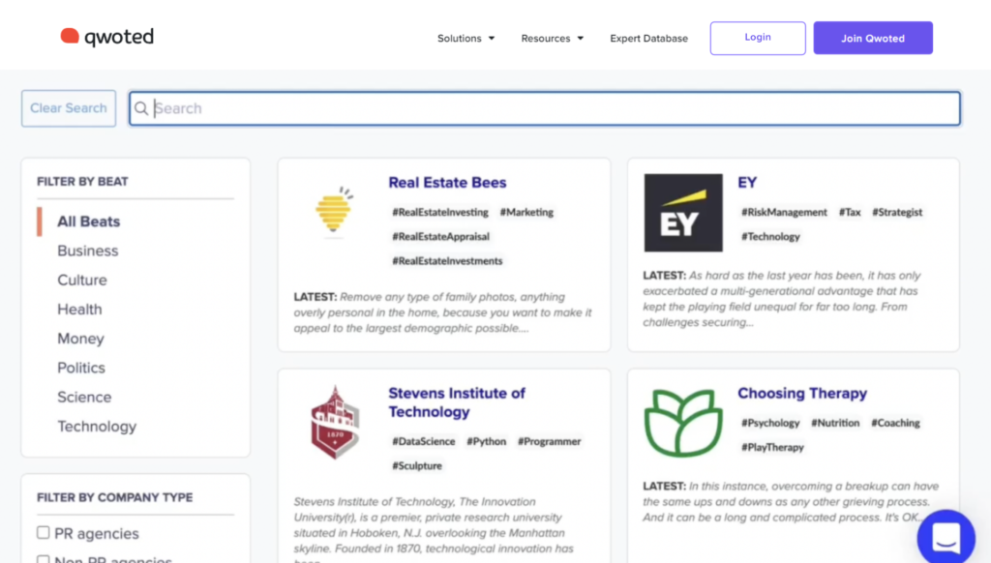Open the Choosing Therapy title link

coord(802,393)
